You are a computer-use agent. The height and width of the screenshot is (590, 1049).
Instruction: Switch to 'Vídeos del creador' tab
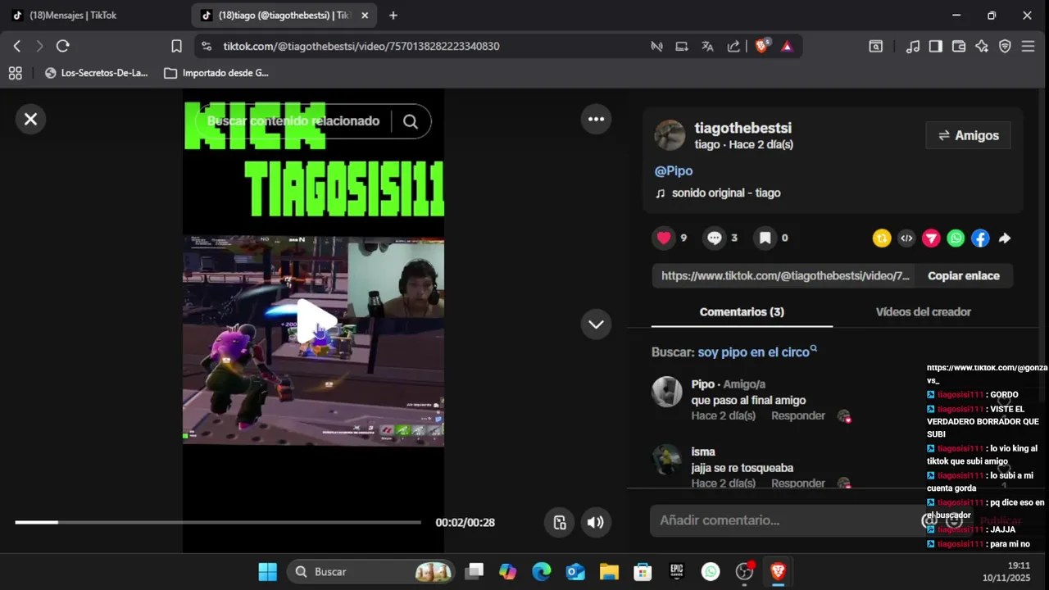pyautogui.click(x=923, y=312)
